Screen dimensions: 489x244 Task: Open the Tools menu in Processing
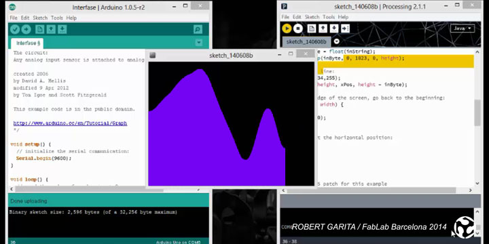(329, 17)
